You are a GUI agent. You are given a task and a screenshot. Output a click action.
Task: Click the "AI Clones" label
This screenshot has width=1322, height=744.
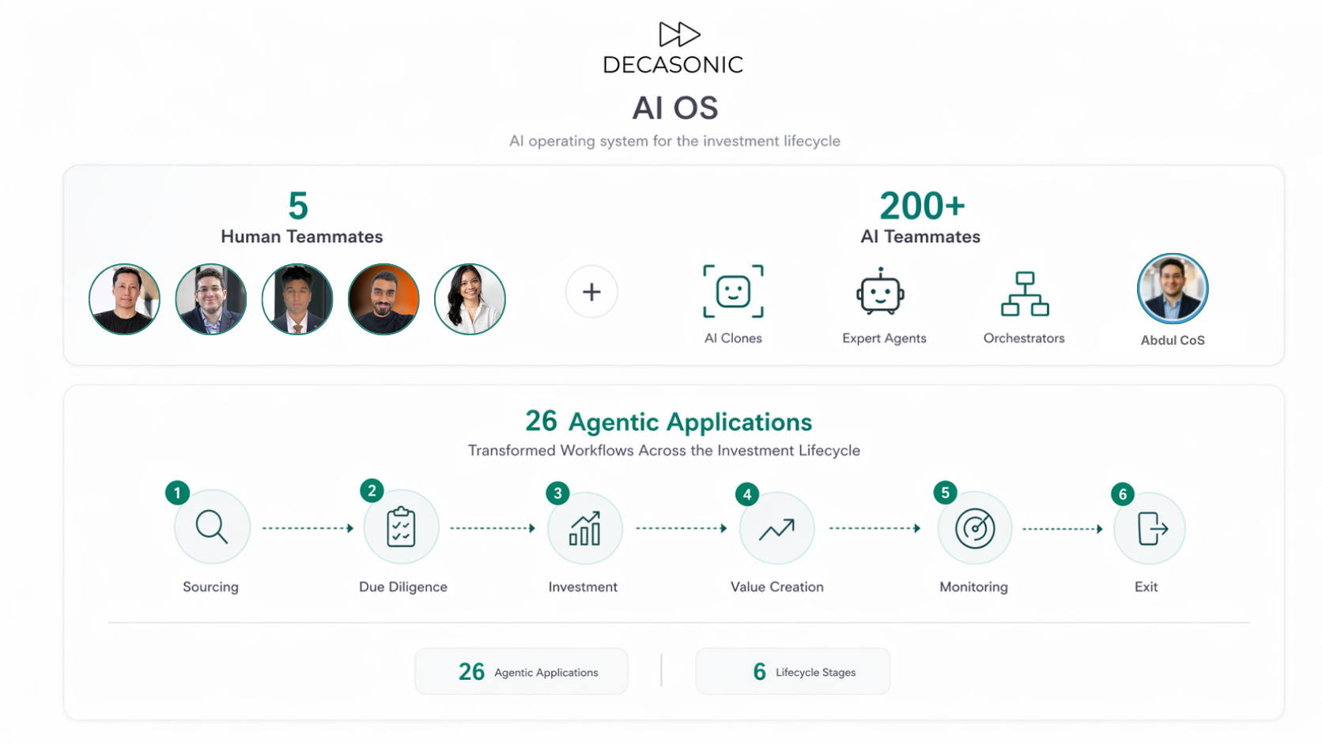[x=733, y=338]
